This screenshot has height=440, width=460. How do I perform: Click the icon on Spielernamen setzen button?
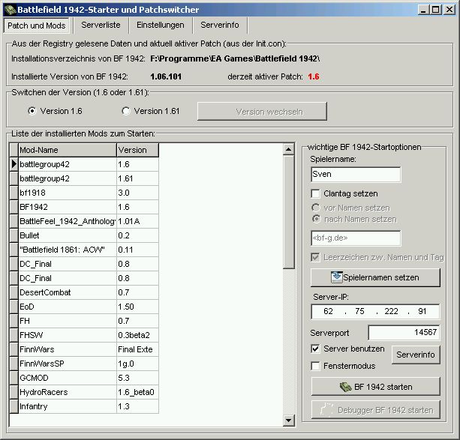336,277
